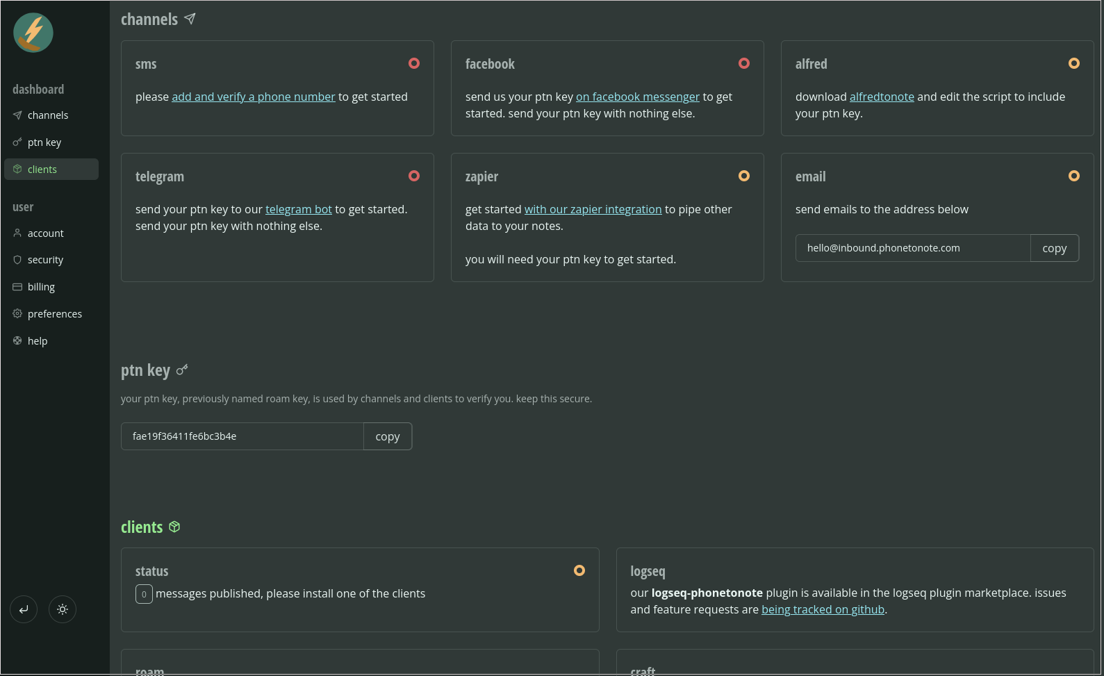
Task: Click the user sidebar section label
Action: point(23,207)
